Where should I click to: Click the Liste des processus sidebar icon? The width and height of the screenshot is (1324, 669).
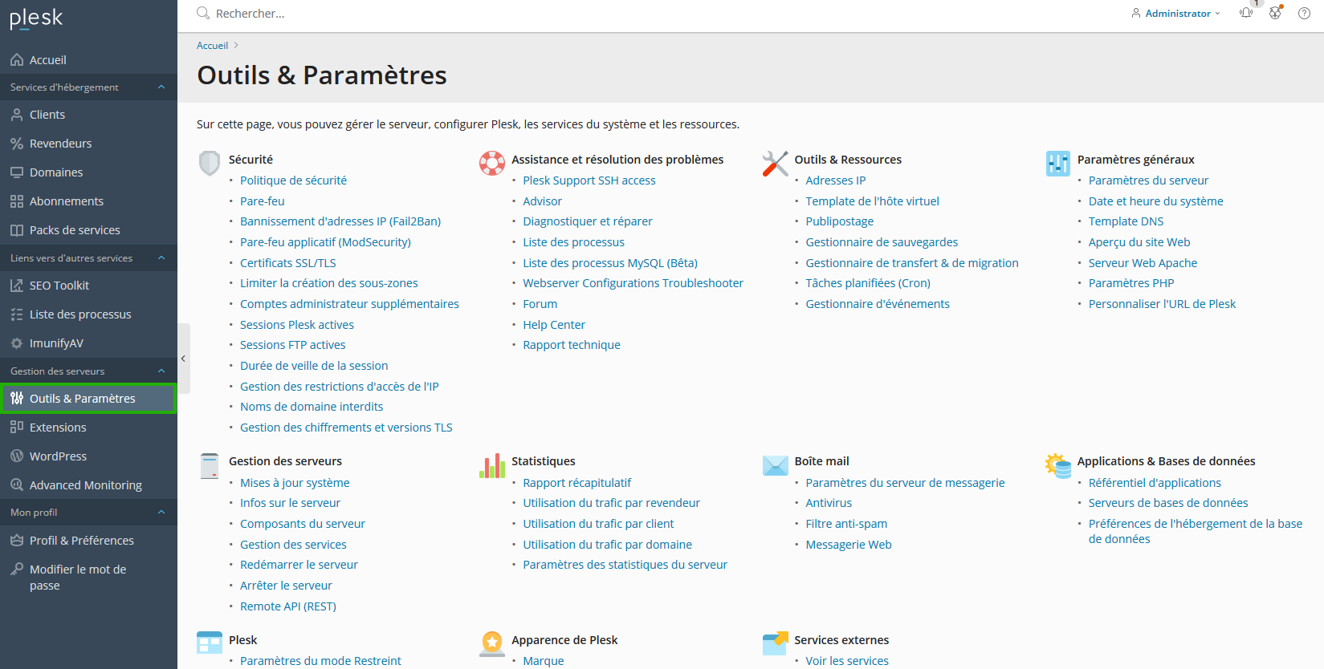pyautogui.click(x=17, y=314)
